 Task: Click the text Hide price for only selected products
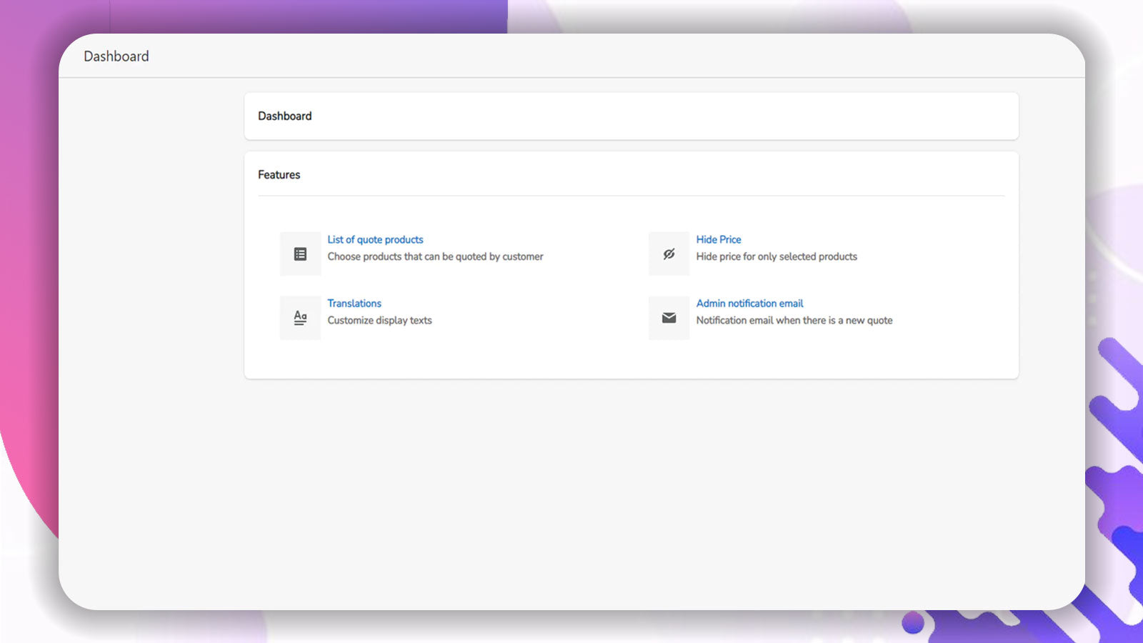(777, 256)
